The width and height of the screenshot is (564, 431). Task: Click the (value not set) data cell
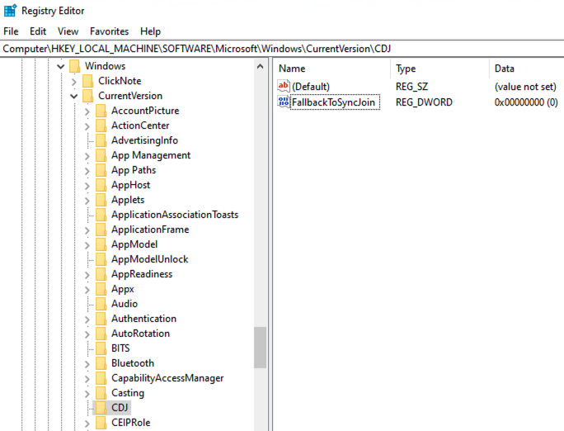pyautogui.click(x=525, y=87)
